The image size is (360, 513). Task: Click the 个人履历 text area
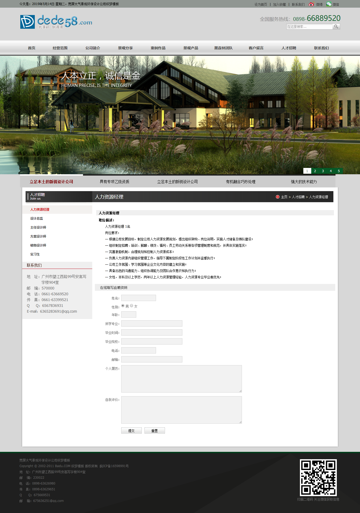[182, 379]
